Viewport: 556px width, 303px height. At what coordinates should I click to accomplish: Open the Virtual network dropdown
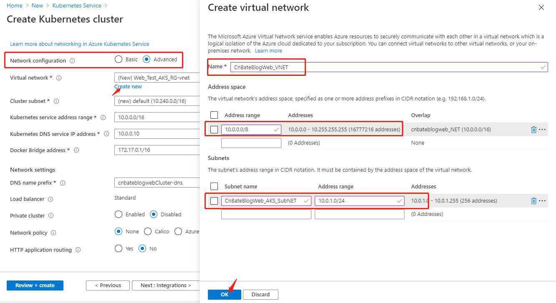point(157,78)
